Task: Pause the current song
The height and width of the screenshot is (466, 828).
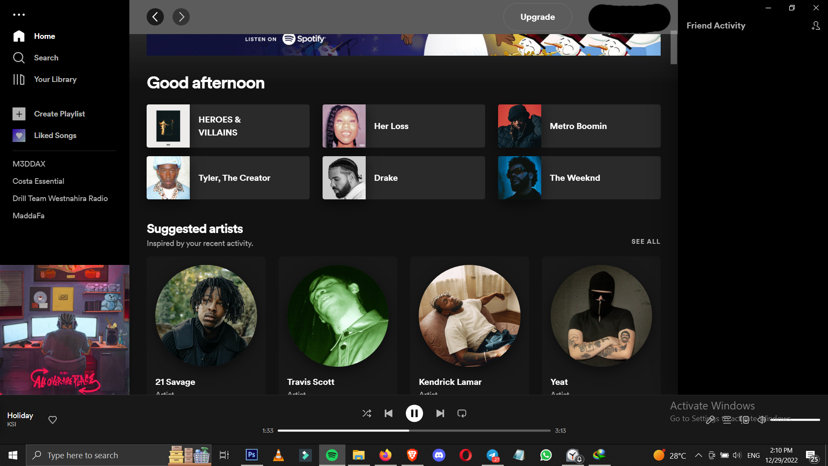Action: (414, 413)
